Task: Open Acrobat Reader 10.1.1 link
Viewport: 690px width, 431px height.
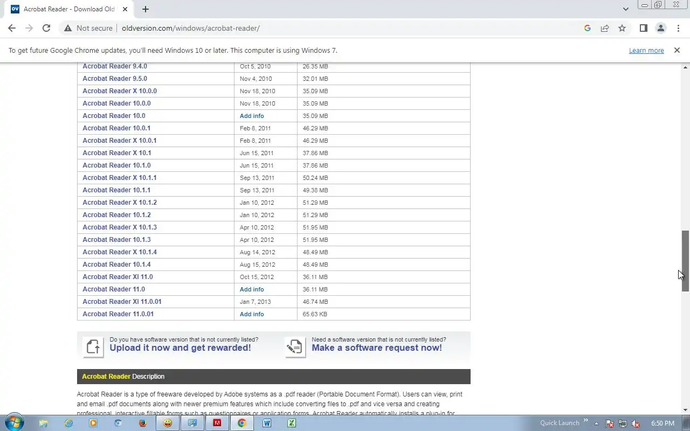Action: coord(116,190)
